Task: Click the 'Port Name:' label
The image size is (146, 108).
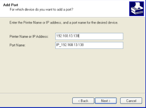Action: click(17, 45)
